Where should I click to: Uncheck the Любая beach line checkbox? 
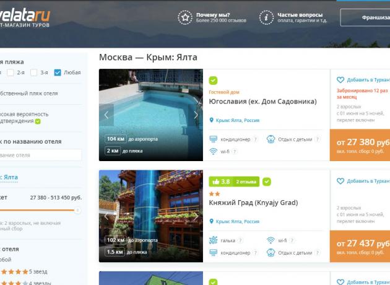pos(58,72)
